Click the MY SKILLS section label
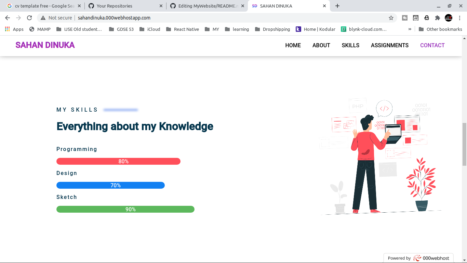 (77, 110)
